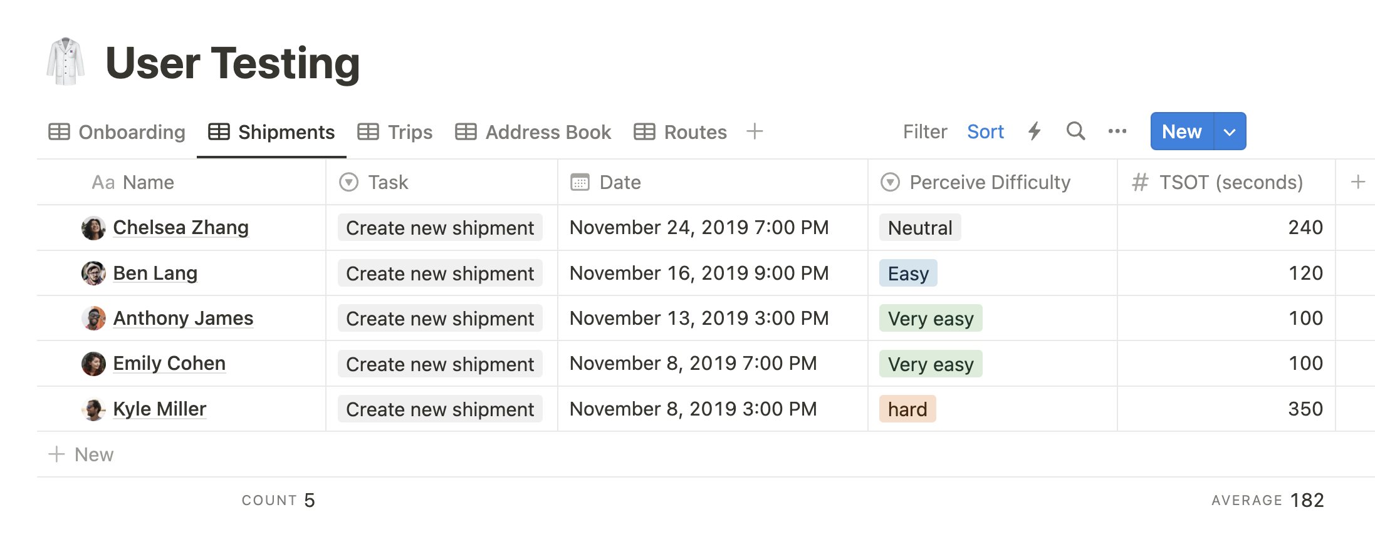The image size is (1375, 552).
Task: Select the blue 'Easy' difficulty tag
Action: (x=908, y=273)
